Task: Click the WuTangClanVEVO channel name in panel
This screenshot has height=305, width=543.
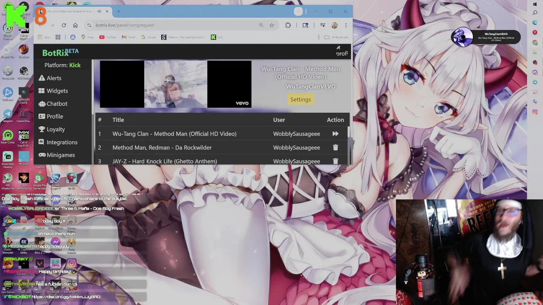Action: (311, 86)
